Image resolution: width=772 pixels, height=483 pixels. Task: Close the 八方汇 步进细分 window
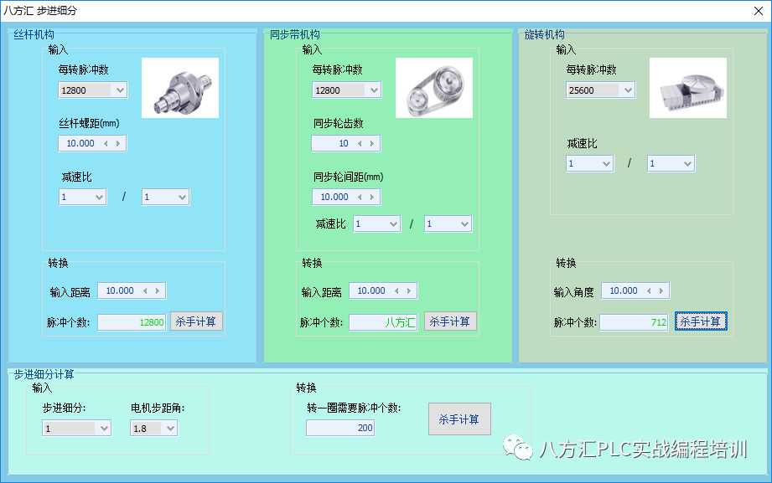point(756,11)
